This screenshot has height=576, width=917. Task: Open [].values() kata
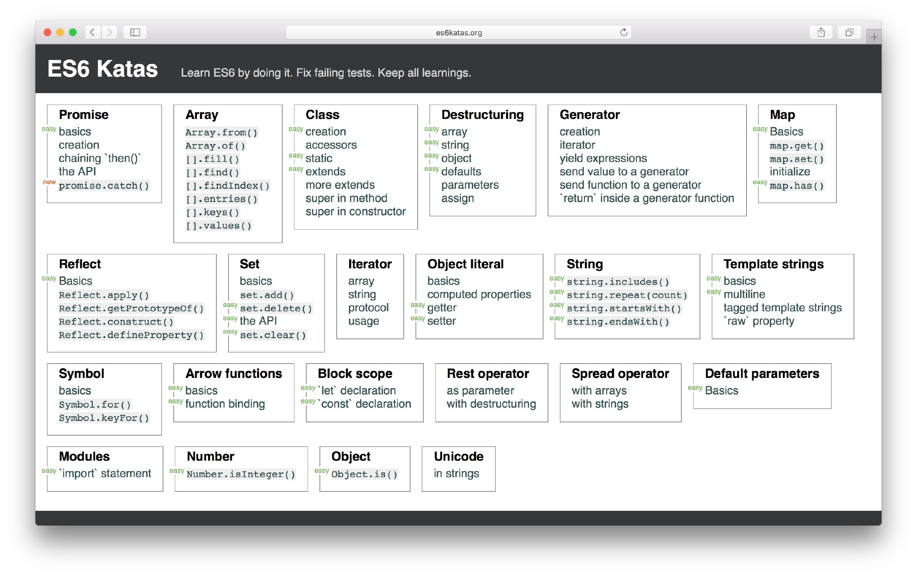click(x=219, y=226)
